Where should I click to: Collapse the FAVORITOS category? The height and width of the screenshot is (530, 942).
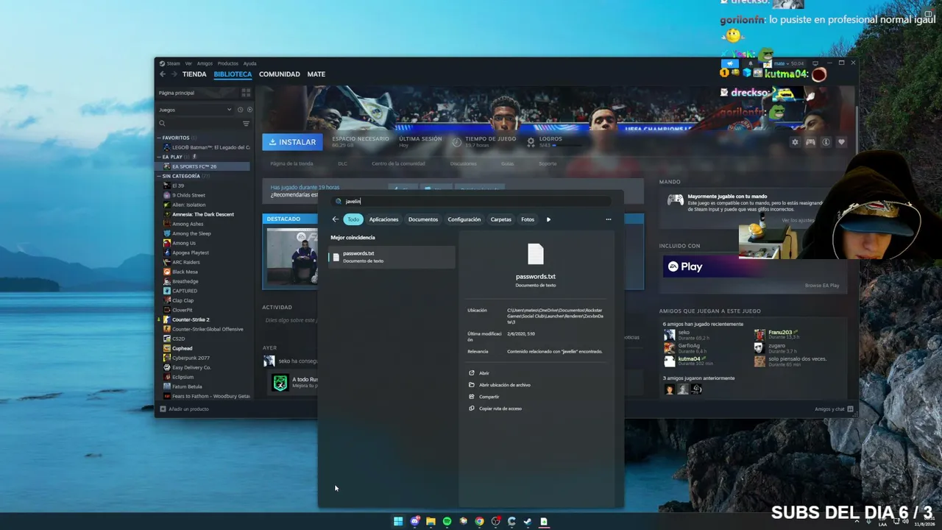158,138
